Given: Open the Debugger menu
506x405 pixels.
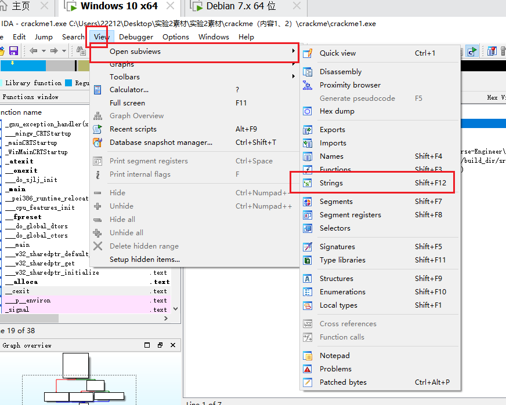Looking at the screenshot, I should [136, 37].
